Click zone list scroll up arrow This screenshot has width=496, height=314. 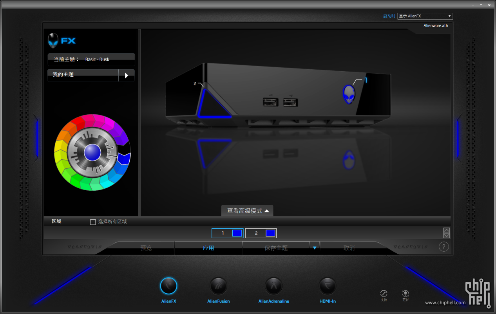pos(447,230)
